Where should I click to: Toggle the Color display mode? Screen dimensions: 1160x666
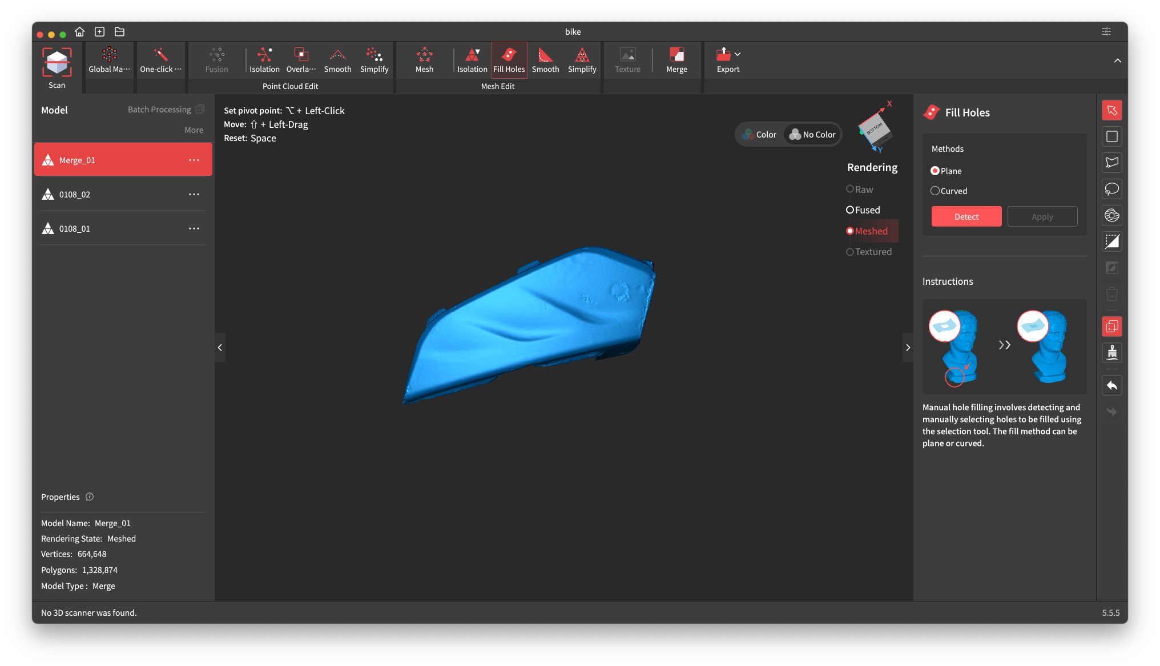(x=760, y=135)
